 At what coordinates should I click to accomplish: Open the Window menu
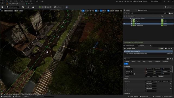coord(16,1)
